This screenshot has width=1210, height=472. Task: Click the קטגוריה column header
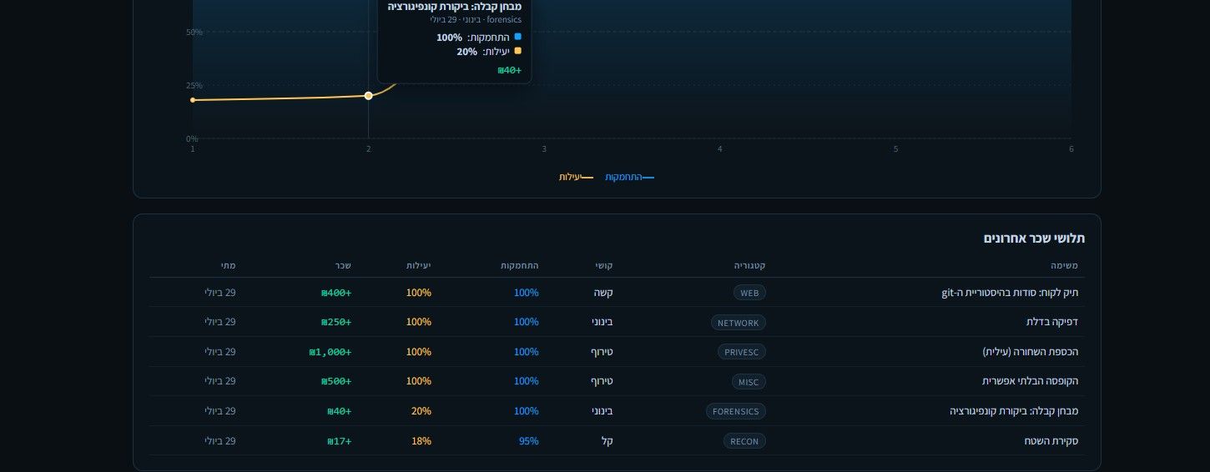pos(749,265)
